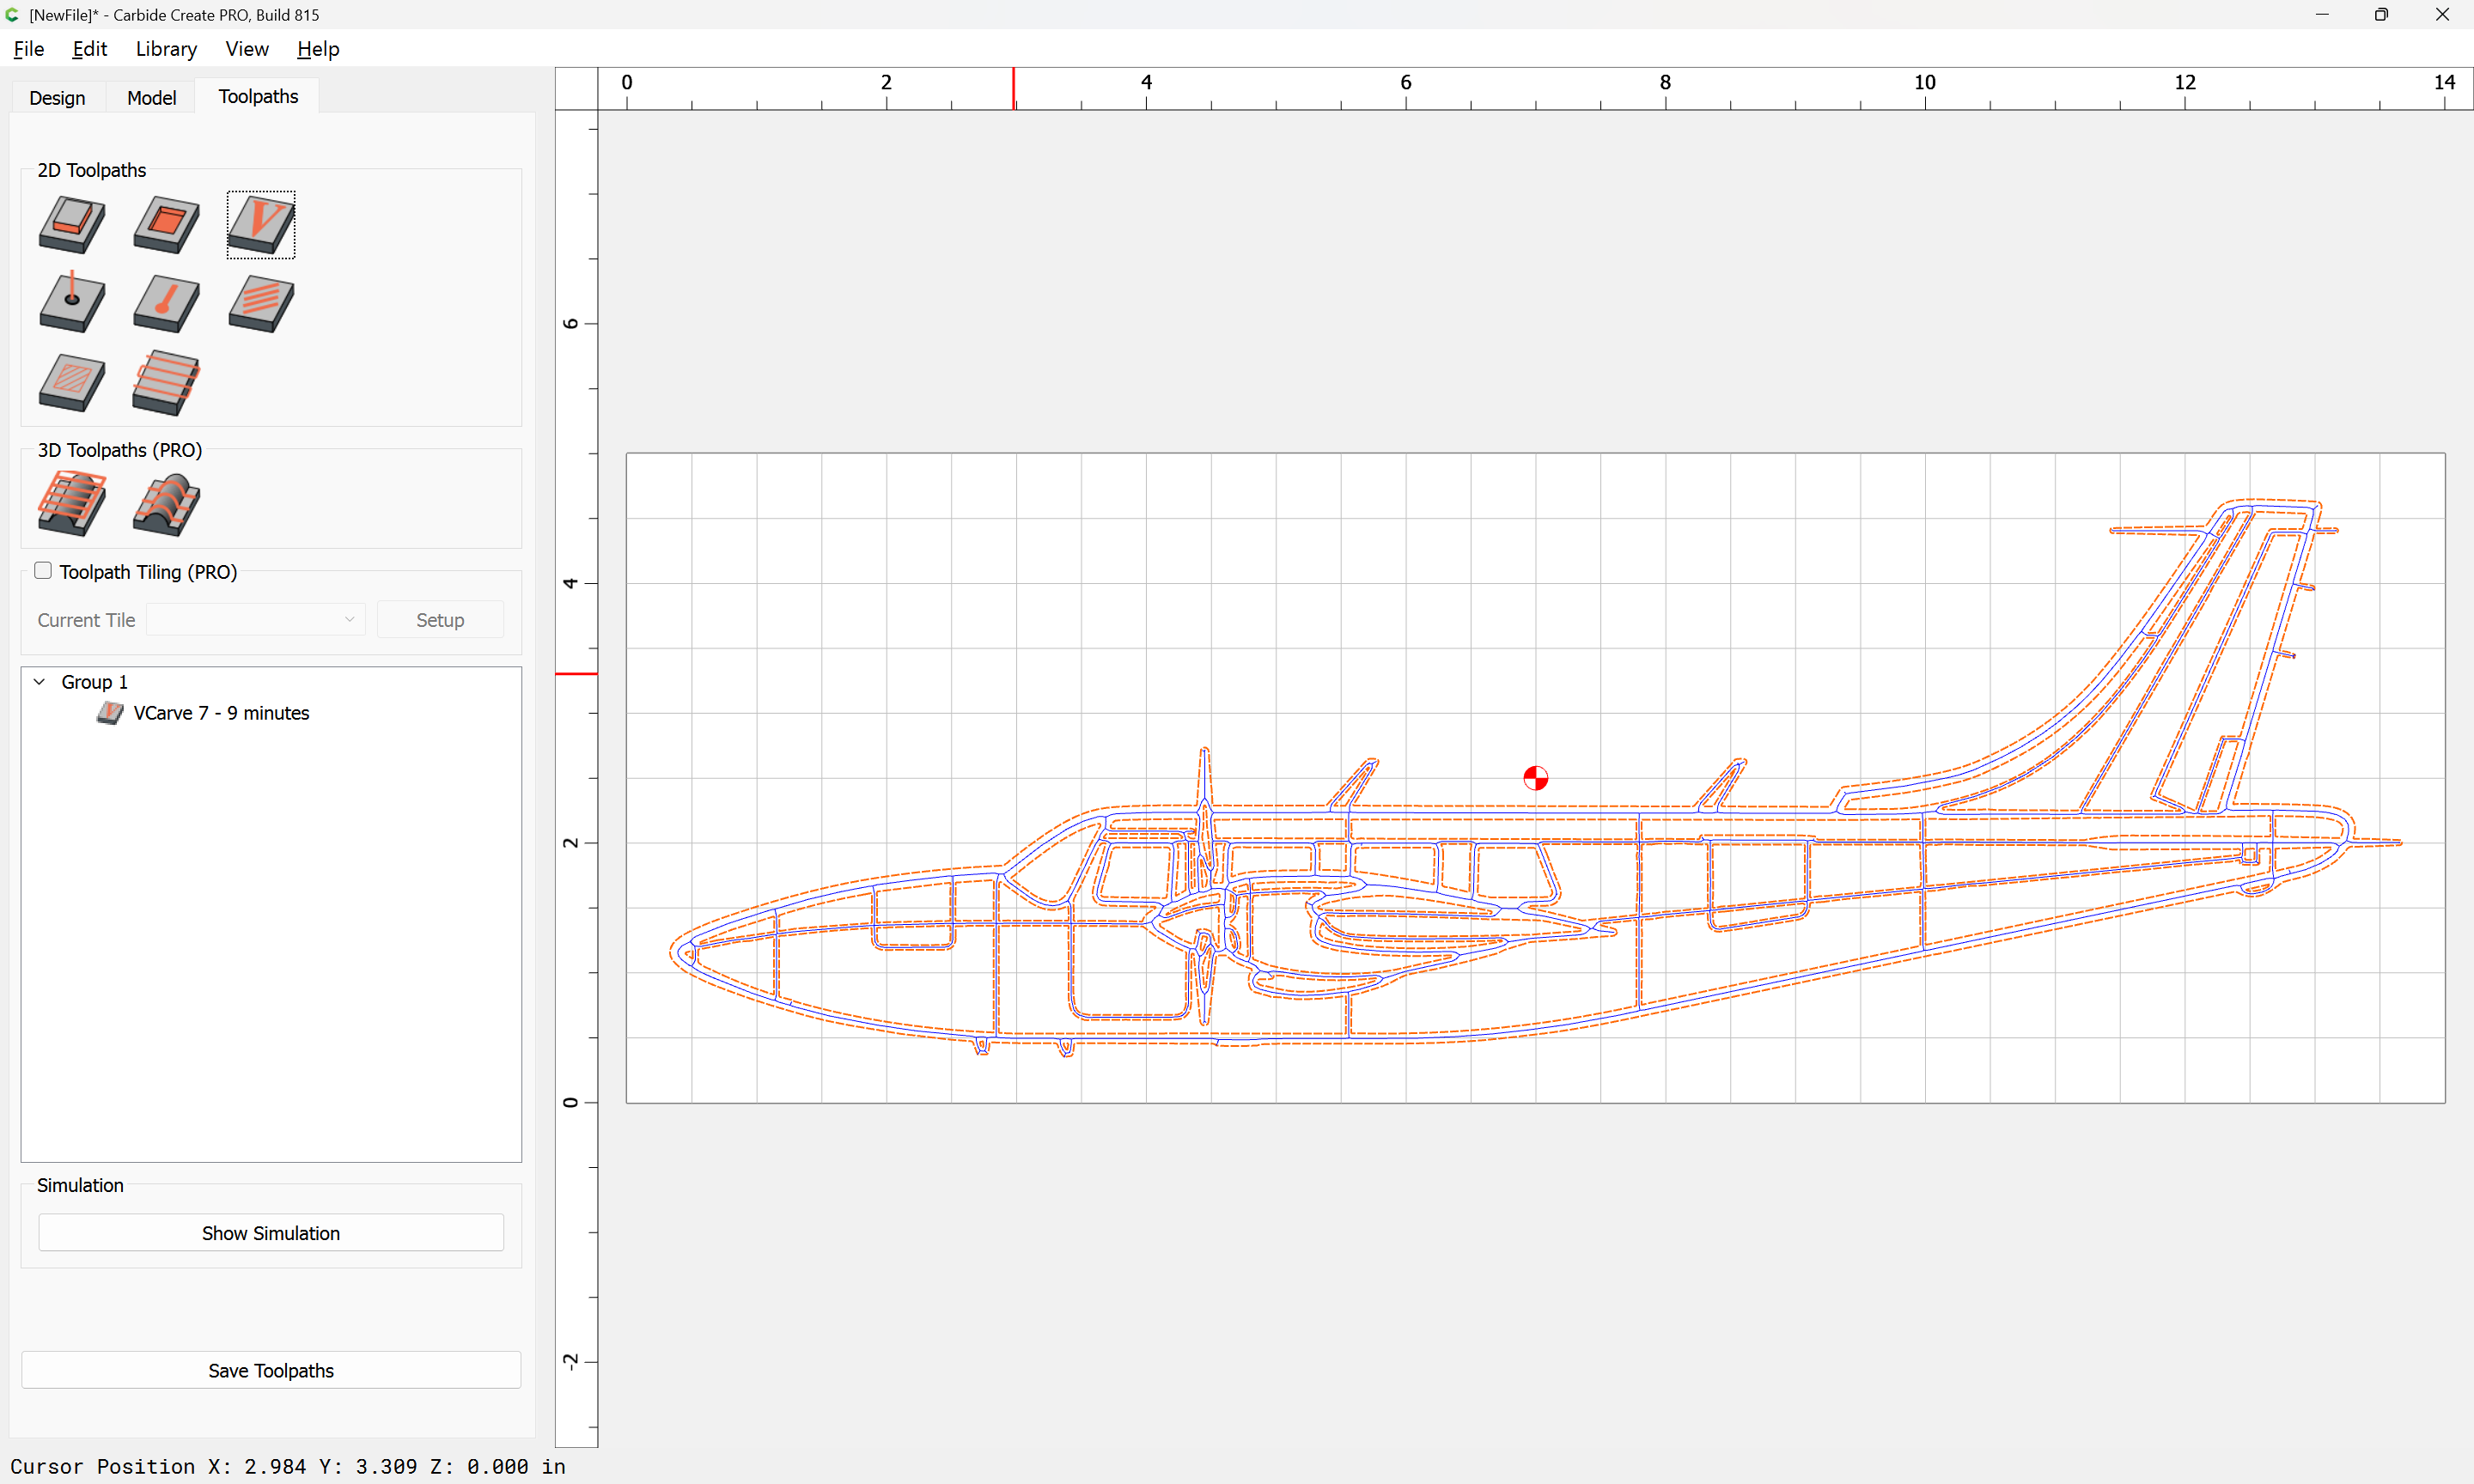Screen dimensions: 2474x1484
Task: Click the Carbide Create app logo icon
Action: coord(12,14)
